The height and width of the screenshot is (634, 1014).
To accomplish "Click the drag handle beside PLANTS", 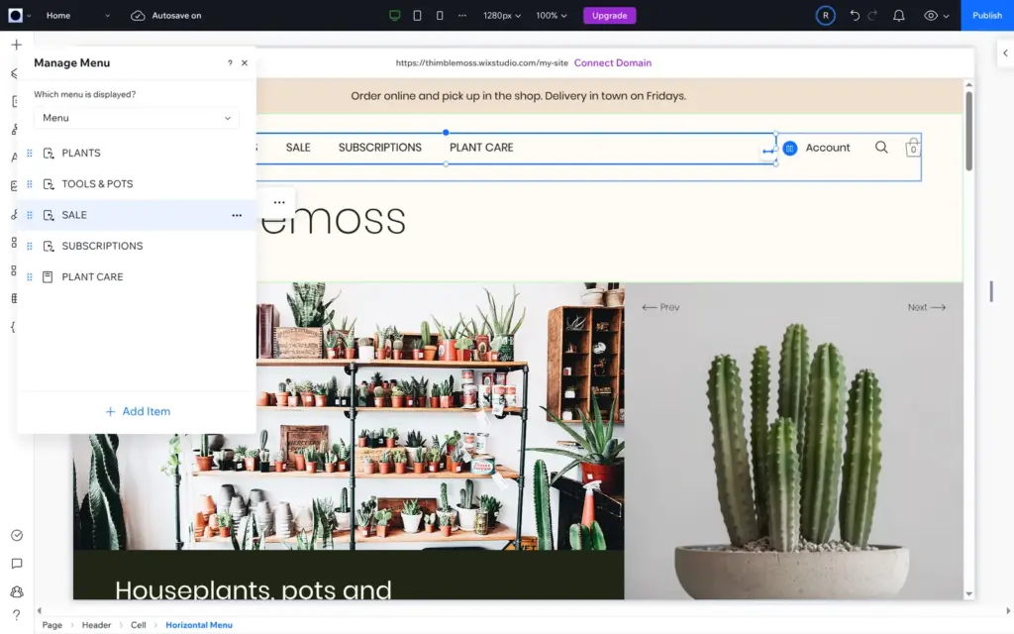I will tap(29, 154).
